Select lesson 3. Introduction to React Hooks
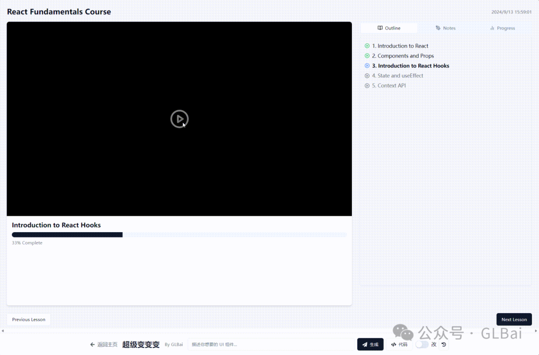This screenshot has height=355, width=539. point(410,66)
